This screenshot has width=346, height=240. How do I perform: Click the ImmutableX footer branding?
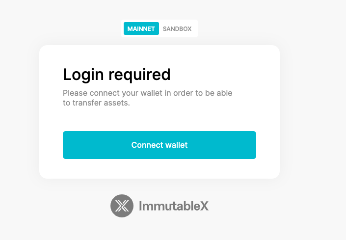point(160,206)
